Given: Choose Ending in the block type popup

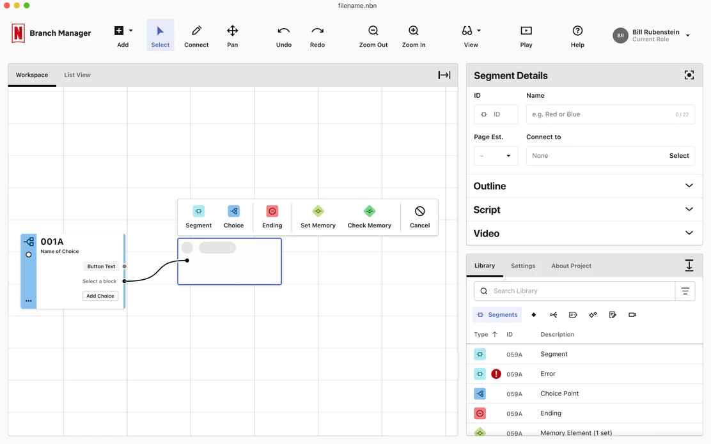Looking at the screenshot, I should [272, 217].
